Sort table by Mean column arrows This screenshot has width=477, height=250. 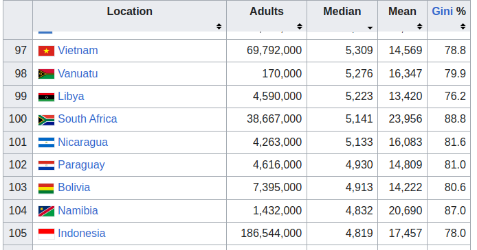coord(419,26)
